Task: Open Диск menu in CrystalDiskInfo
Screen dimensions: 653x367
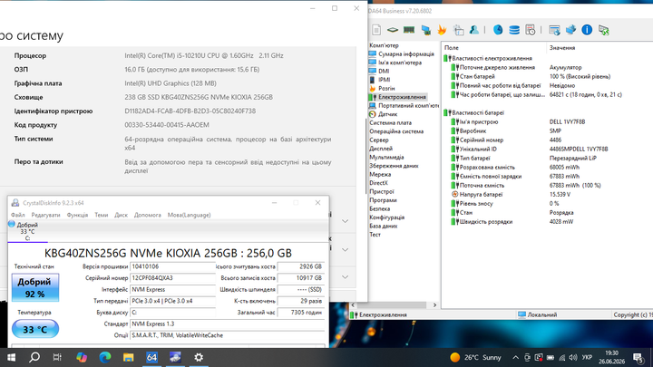Action: [x=122, y=215]
